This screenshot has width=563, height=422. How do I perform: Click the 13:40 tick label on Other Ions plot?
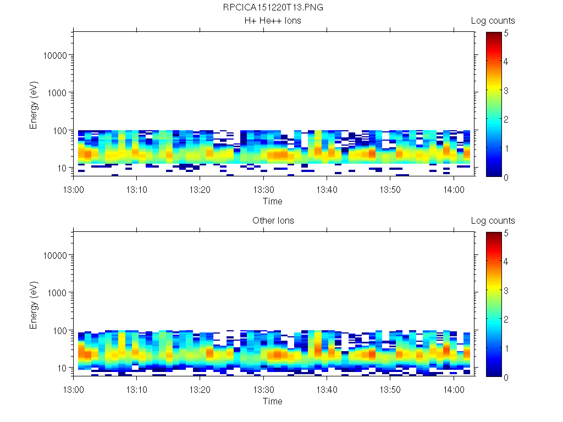[327, 390]
